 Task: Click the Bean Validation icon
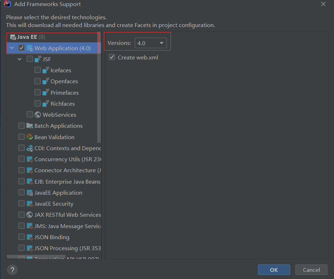[30, 137]
